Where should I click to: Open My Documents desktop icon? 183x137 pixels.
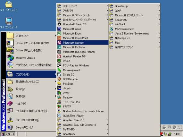9,6
